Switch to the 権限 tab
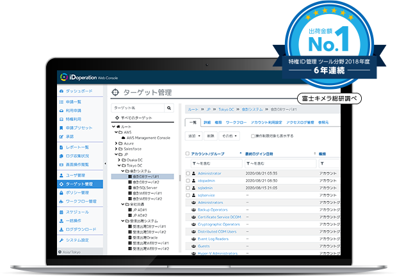This screenshot has height=277, width=397. tap(218, 122)
